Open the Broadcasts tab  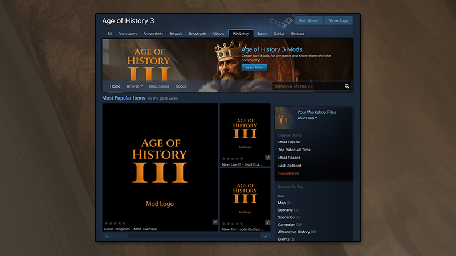click(197, 34)
